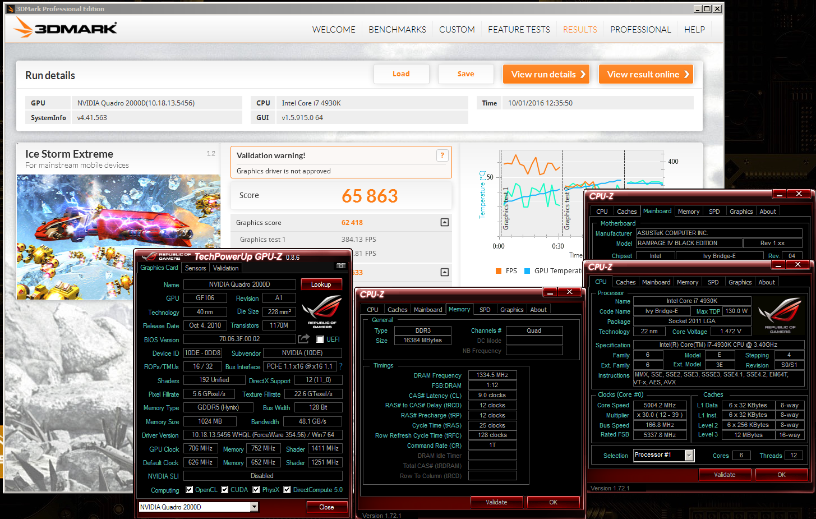Click the BIOS save/share arrow icon in GPU-Z
This screenshot has height=519, width=816.
click(303, 339)
